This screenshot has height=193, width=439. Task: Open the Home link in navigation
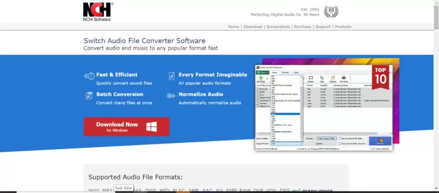coord(234,27)
